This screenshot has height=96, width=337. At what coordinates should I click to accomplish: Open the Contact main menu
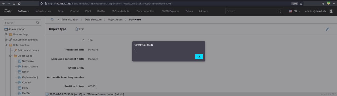click(x=75, y=11)
